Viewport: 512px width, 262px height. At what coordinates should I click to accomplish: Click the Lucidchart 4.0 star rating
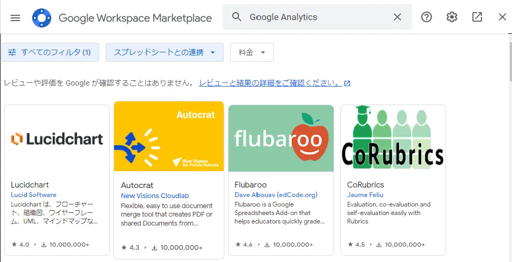tap(20, 245)
